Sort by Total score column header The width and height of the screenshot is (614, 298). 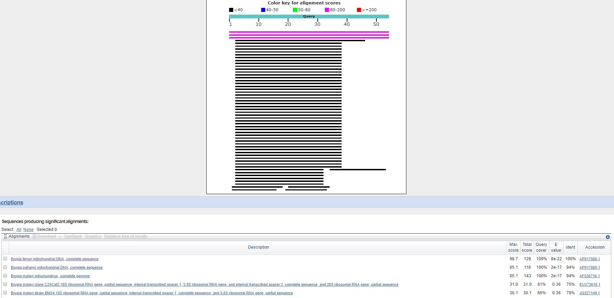tap(527, 247)
